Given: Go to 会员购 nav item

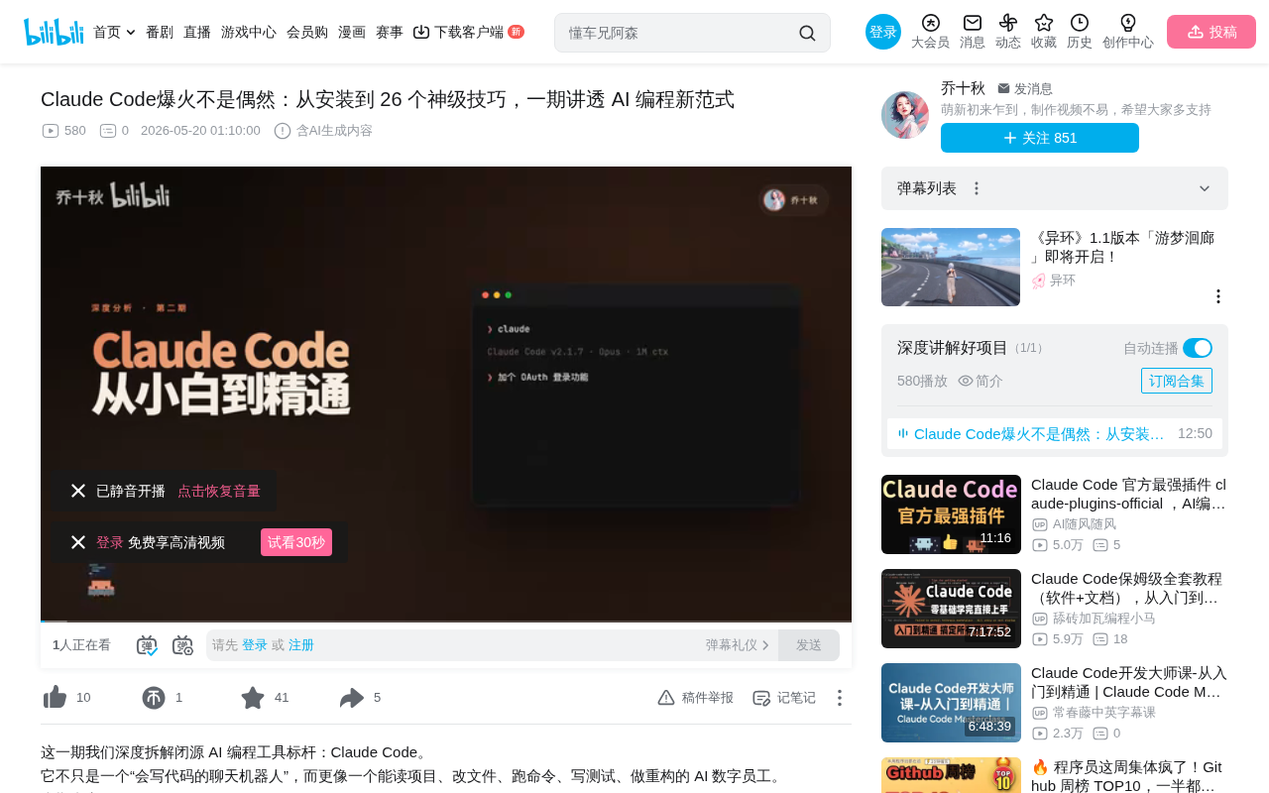Looking at the screenshot, I should tap(307, 32).
